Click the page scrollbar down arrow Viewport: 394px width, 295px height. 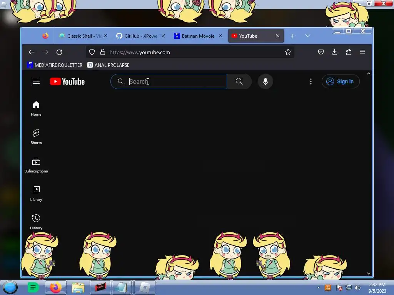click(x=369, y=273)
